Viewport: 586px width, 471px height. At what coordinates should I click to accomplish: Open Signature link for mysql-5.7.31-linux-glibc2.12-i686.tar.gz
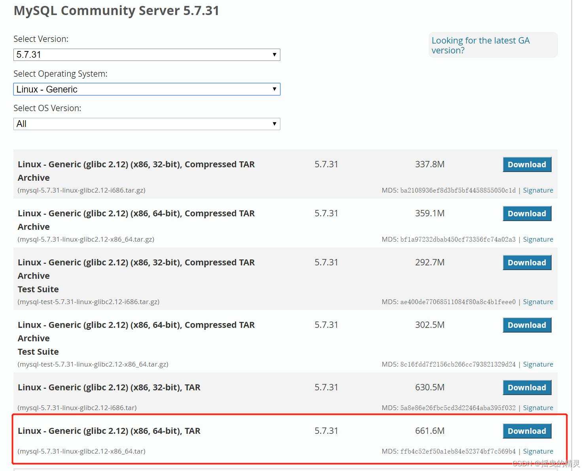pos(538,190)
